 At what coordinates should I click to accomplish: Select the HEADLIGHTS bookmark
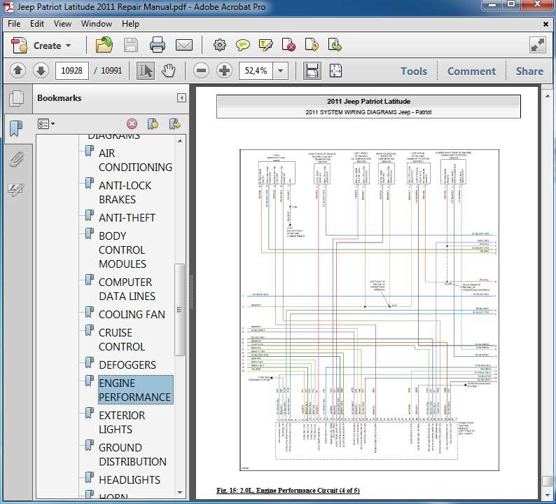[130, 480]
